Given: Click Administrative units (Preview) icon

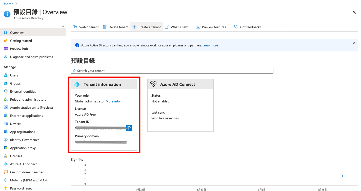Looking at the screenshot, I should pos(6,107).
